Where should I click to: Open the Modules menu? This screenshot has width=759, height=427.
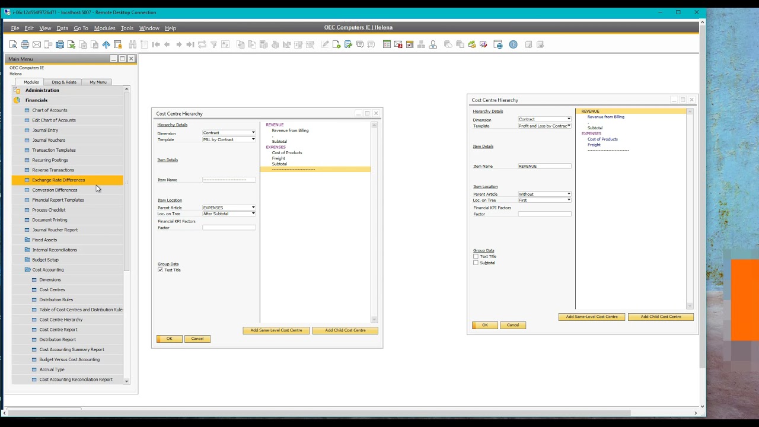pyautogui.click(x=104, y=28)
